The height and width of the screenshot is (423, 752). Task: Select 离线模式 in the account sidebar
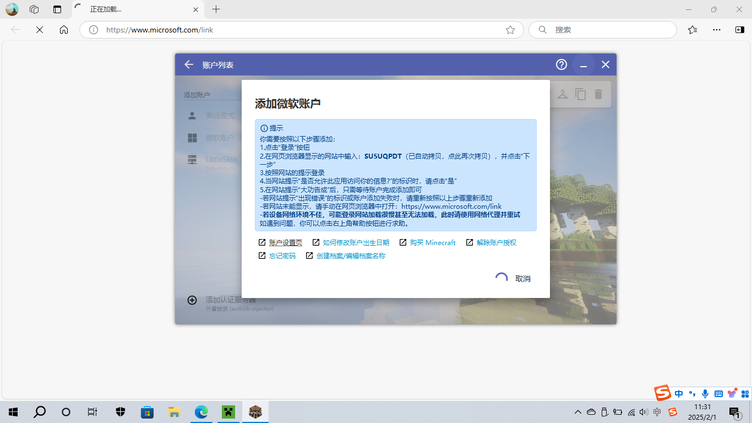(212, 116)
